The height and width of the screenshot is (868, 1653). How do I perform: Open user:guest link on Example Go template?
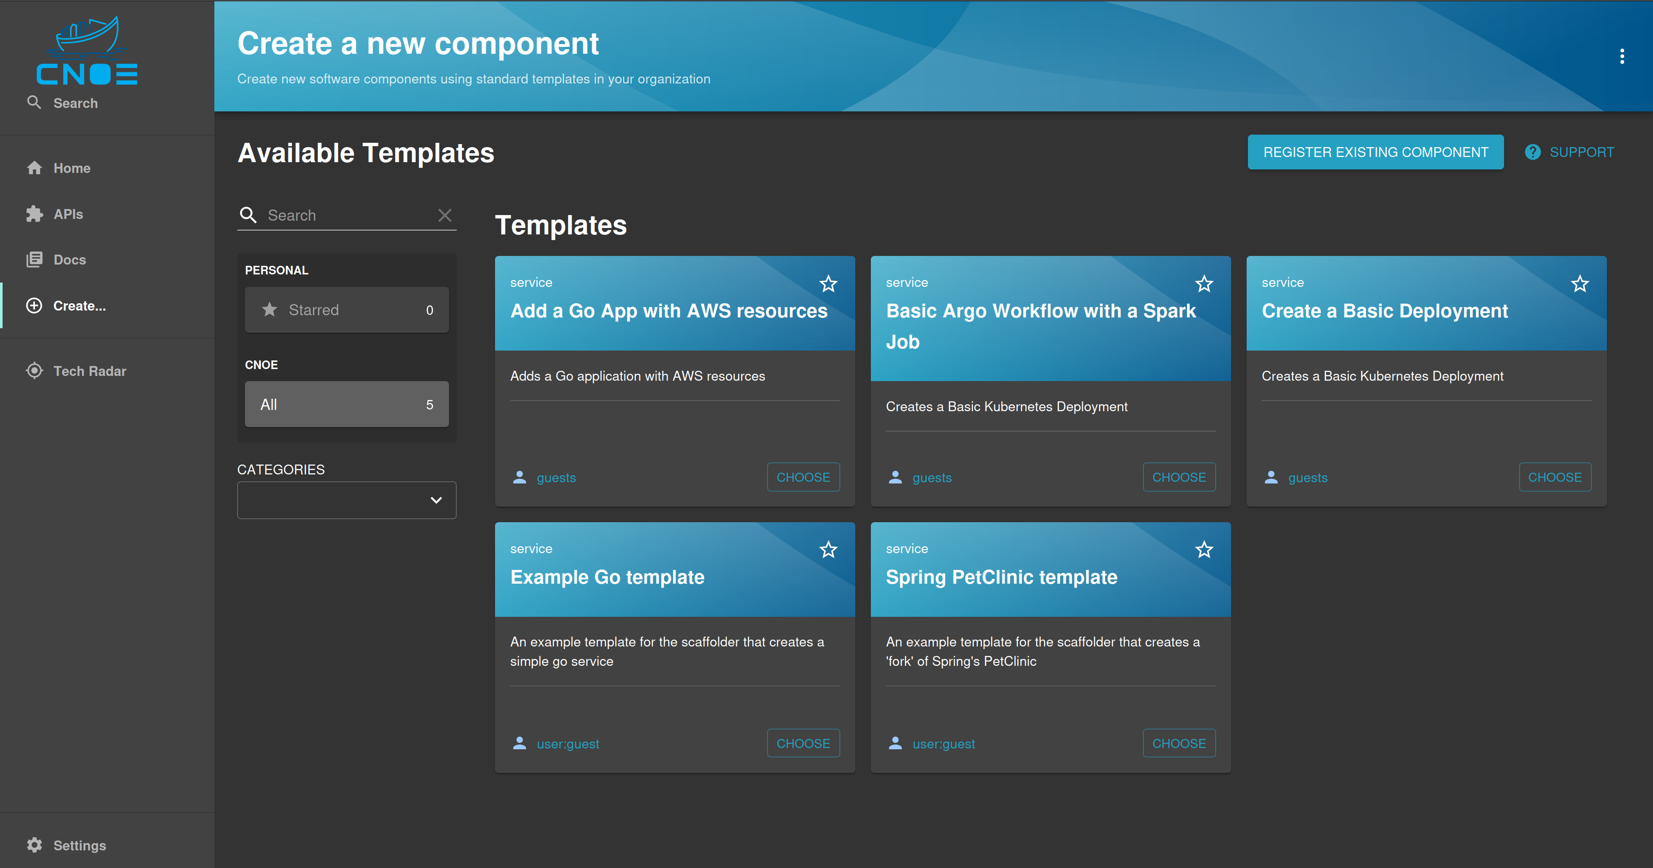tap(568, 744)
